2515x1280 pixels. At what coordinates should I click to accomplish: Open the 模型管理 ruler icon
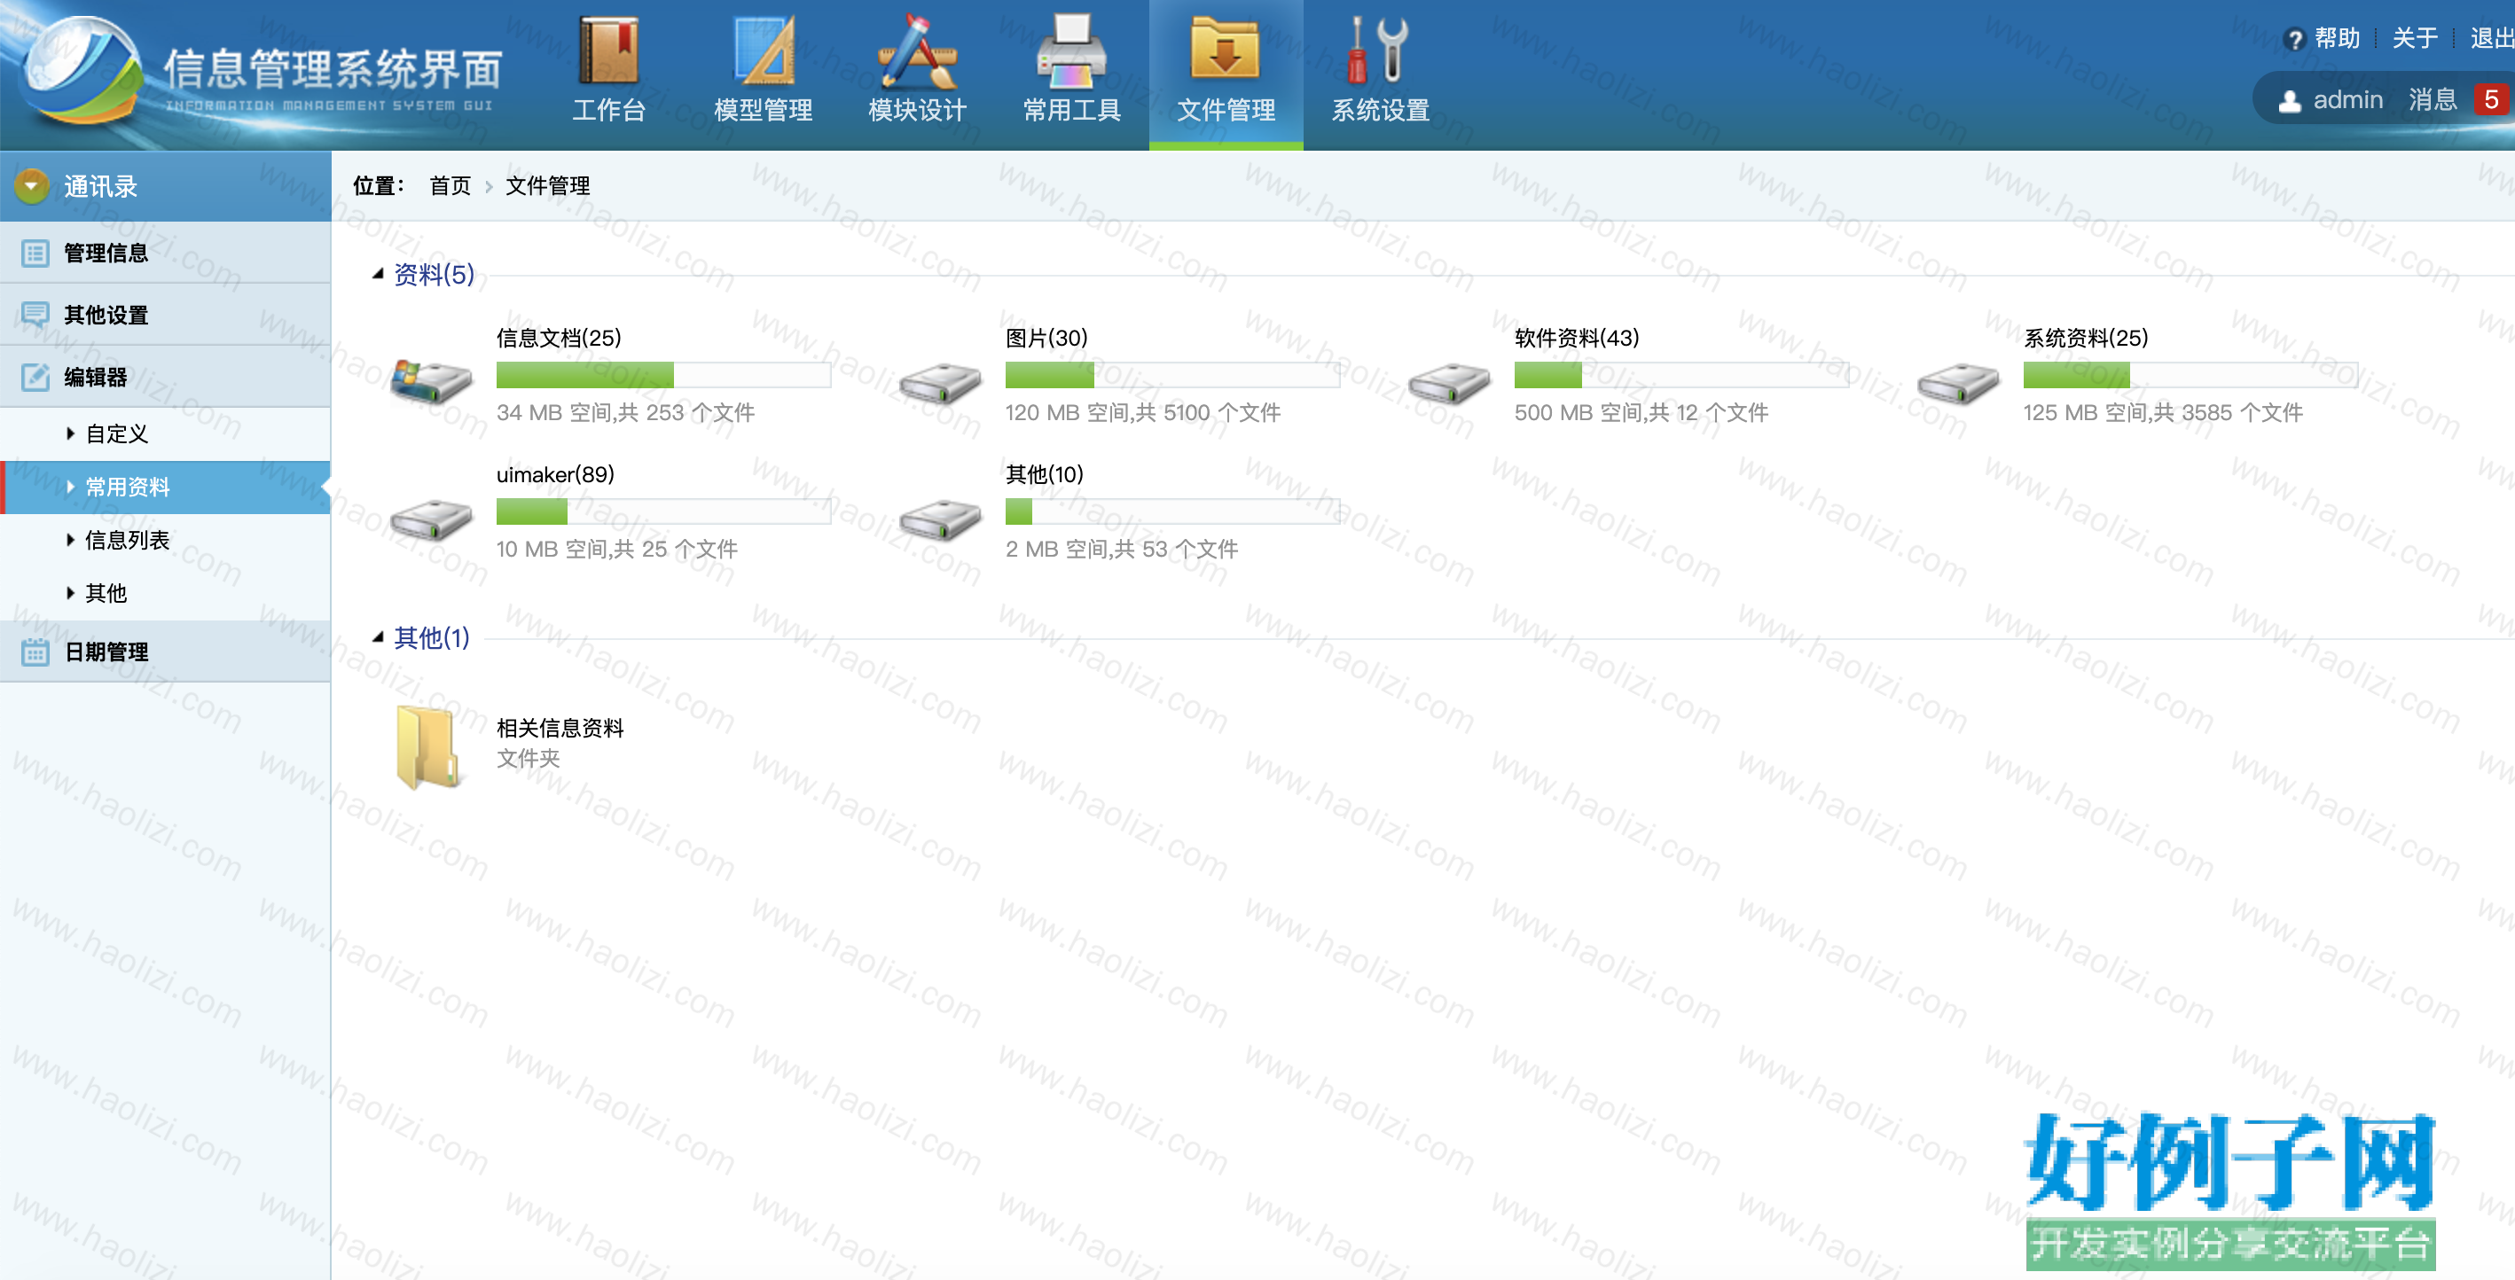[x=764, y=50]
